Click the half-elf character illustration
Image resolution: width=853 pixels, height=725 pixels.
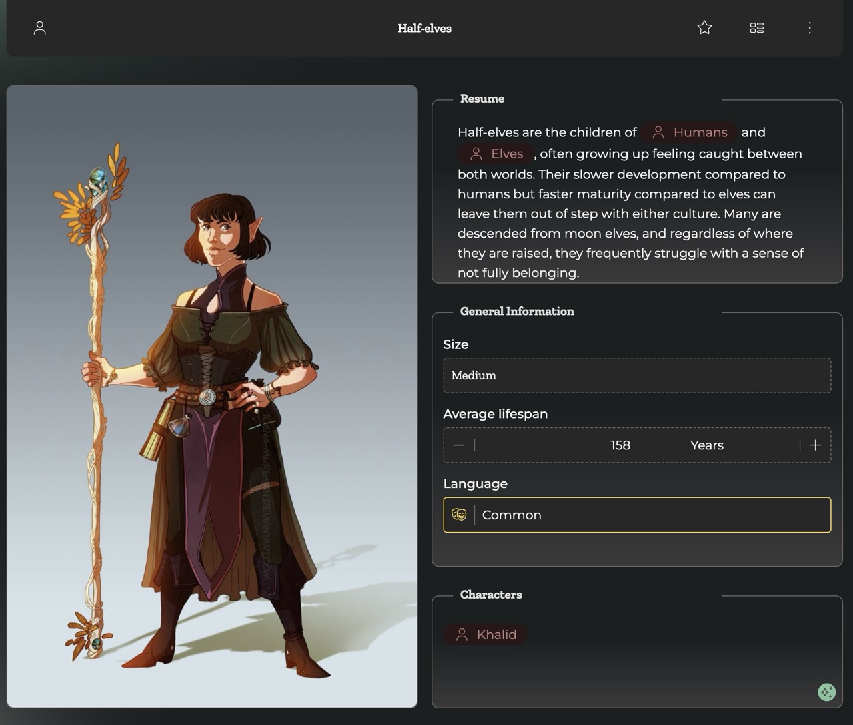click(x=212, y=395)
